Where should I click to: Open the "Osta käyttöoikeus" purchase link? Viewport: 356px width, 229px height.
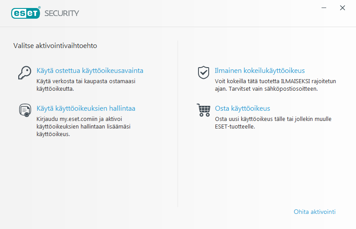pyautogui.click(x=242, y=108)
